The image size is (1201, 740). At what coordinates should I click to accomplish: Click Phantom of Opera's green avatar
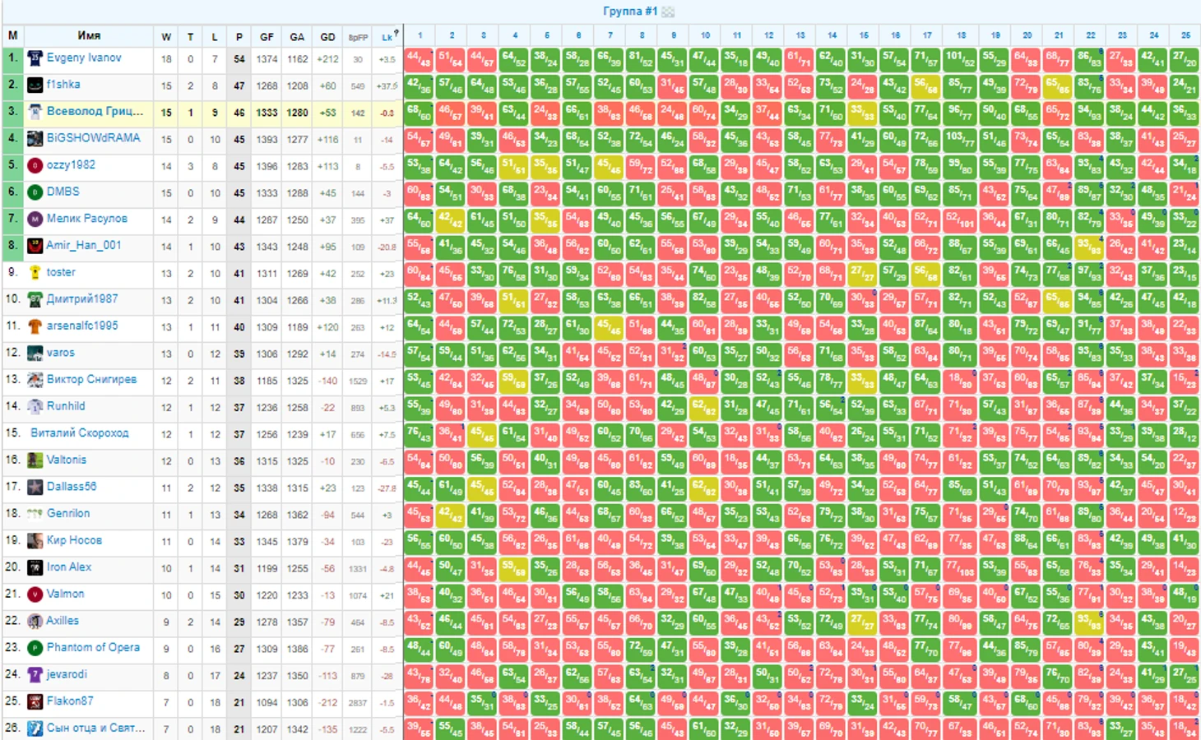click(x=35, y=648)
